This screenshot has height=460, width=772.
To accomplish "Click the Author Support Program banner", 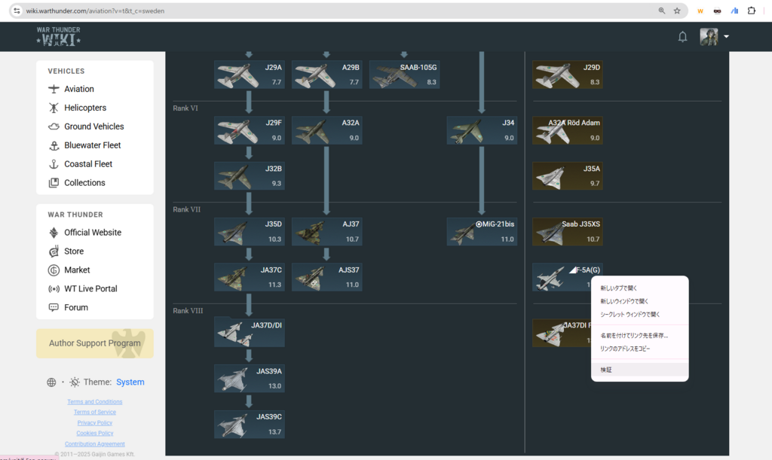I will coord(95,343).
